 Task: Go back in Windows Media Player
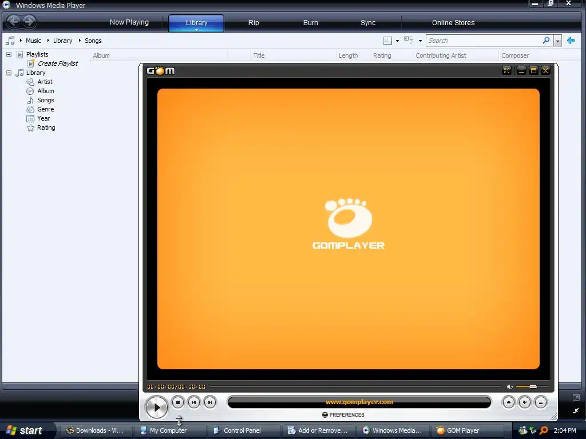click(14, 22)
